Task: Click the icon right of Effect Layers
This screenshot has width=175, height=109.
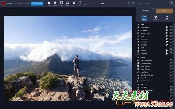Action: click(x=171, y=3)
